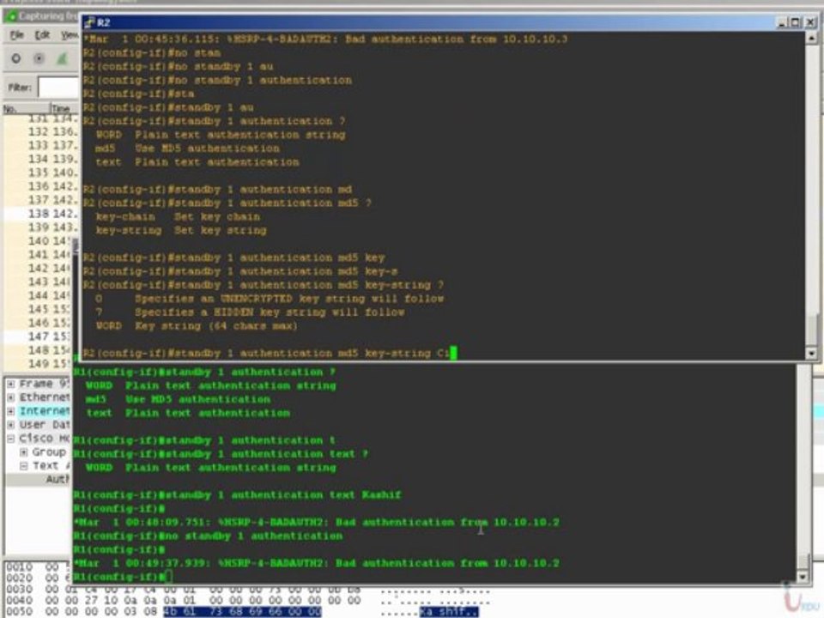Select the highlighted Auth row in packet details

38,479
